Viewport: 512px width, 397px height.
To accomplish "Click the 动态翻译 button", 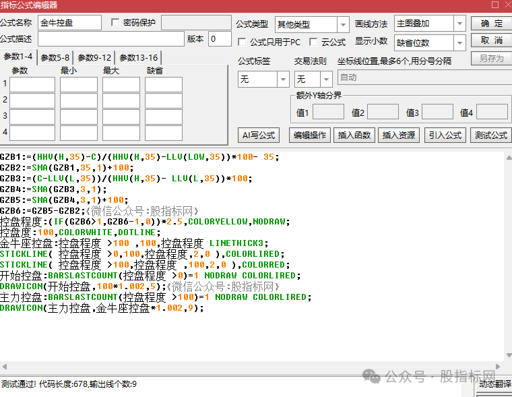I will [x=494, y=385].
